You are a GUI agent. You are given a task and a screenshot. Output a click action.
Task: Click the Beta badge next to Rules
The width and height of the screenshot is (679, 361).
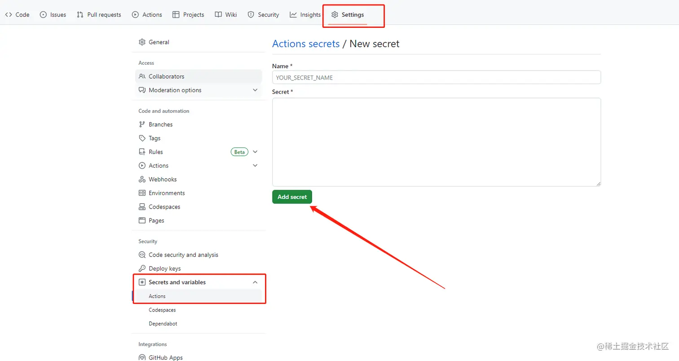(239, 152)
